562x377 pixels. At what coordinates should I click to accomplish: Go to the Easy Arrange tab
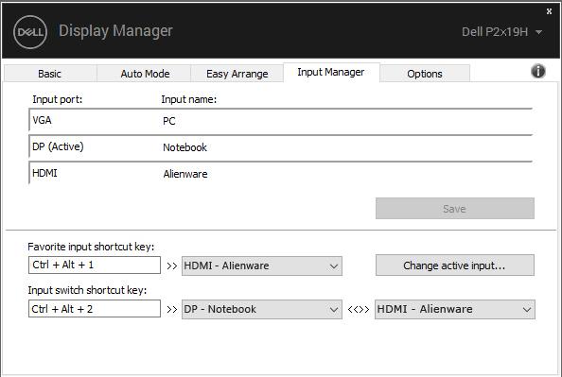coord(237,74)
